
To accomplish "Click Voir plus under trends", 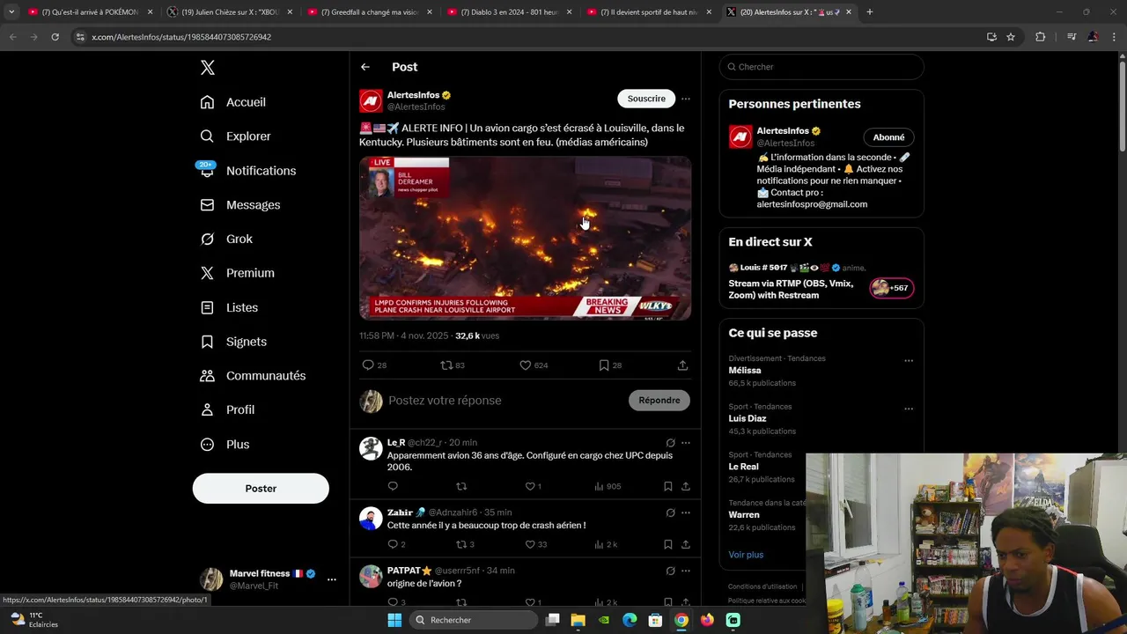I will click(x=746, y=555).
